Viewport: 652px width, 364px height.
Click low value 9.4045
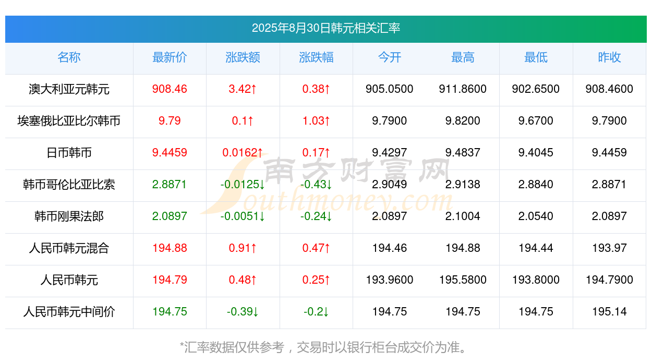tap(536, 153)
